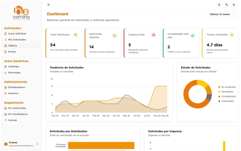The width and height of the screenshot is (241, 151).
Task: Click the Catálogo grid icon
Action: [x=6, y=66]
